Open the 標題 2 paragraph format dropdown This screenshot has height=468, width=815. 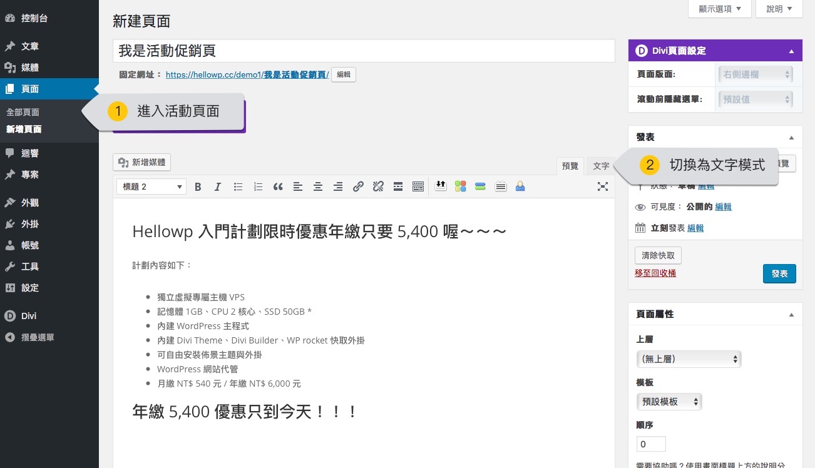coord(152,186)
